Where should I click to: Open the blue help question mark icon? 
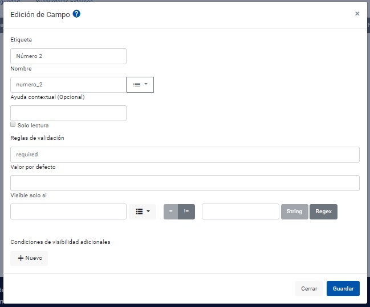76,14
